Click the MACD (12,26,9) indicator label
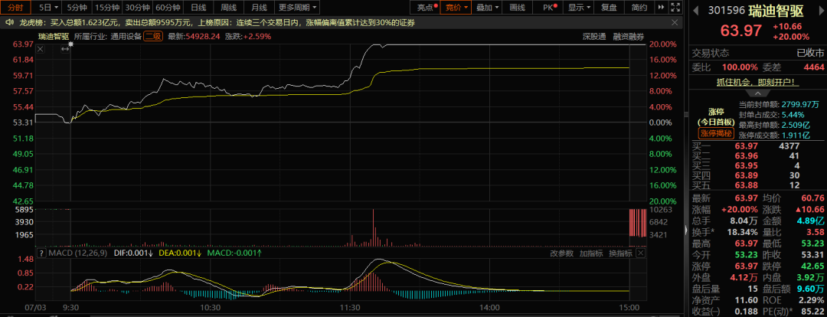This screenshot has height=317, width=827. point(77,253)
